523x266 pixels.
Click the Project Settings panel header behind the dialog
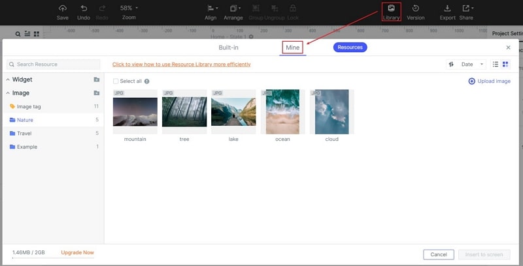click(507, 33)
